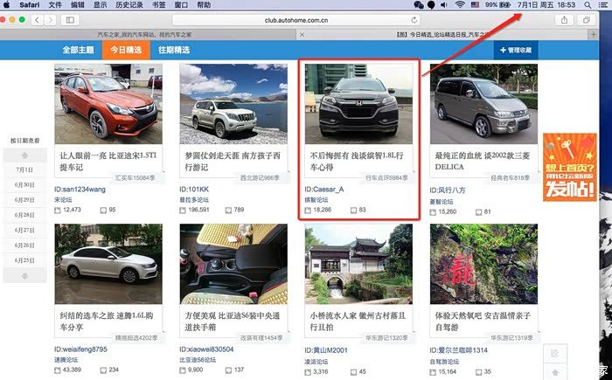Screen dimensions: 612x380
Task: Open the black Honda Vezel thumbnail
Action: [x=358, y=104]
